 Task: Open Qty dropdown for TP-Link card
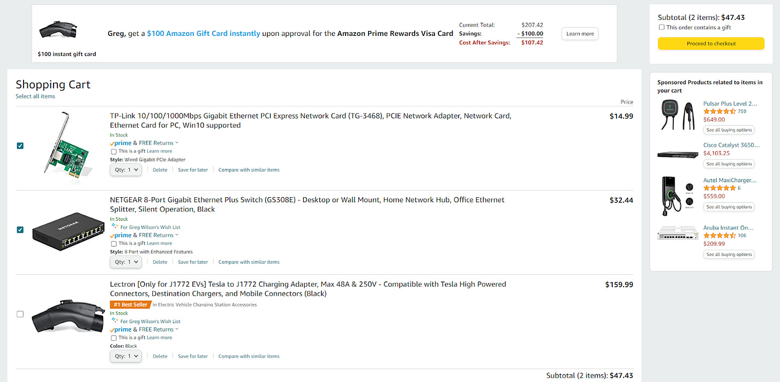click(126, 170)
